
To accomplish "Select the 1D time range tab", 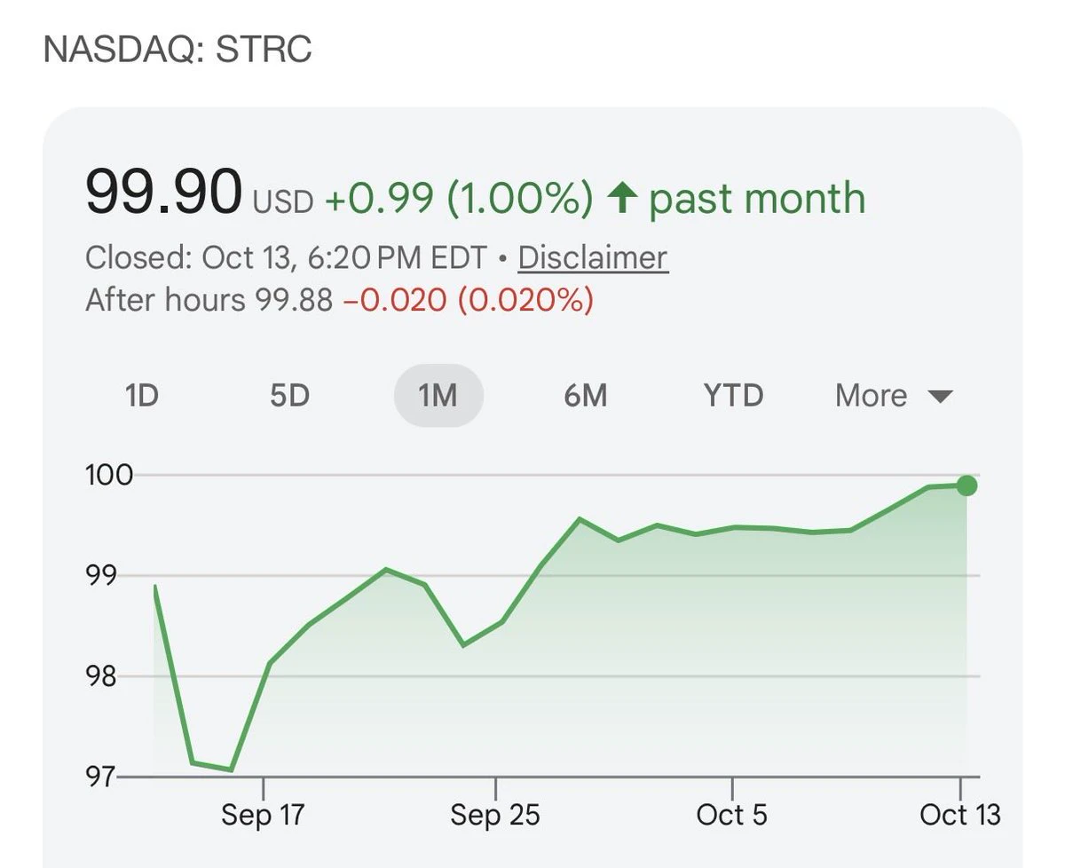I will (x=142, y=395).
